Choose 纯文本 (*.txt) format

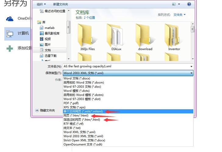[x=128, y=128]
